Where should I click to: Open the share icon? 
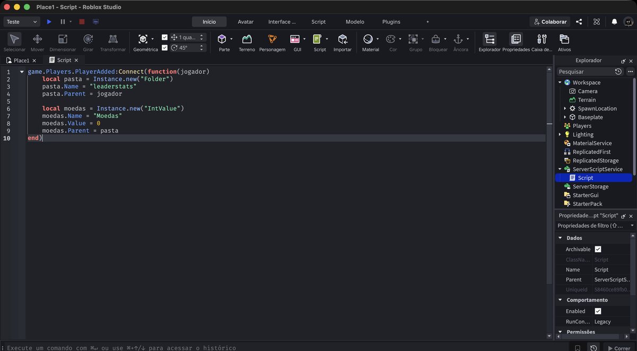click(579, 22)
